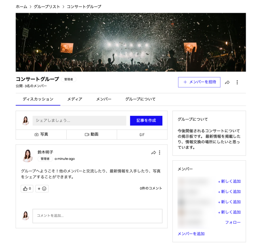Click the メンバーを招待 button
Screen dimensions: 262x250
(x=199, y=82)
